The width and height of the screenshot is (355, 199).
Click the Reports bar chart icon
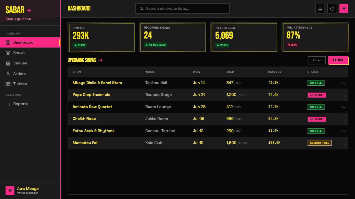[x=8, y=104]
